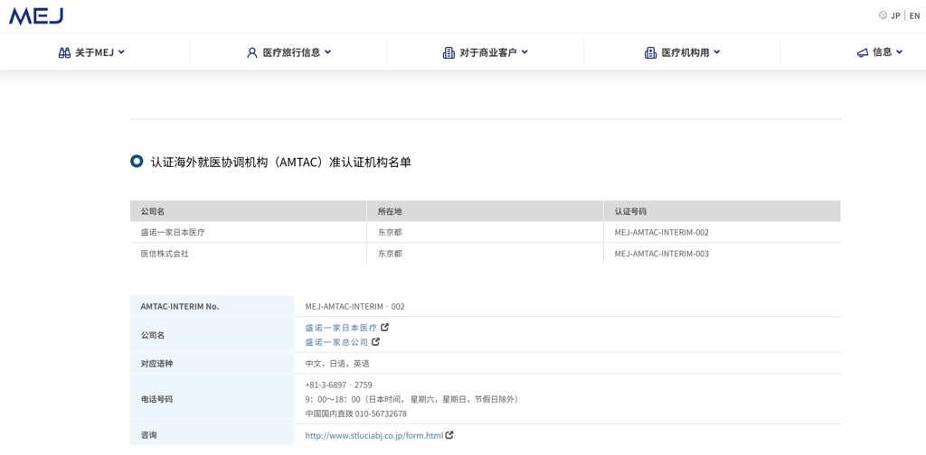Click external-link icon after the form.html URL
Image resolution: width=926 pixels, height=455 pixels.
(x=449, y=435)
